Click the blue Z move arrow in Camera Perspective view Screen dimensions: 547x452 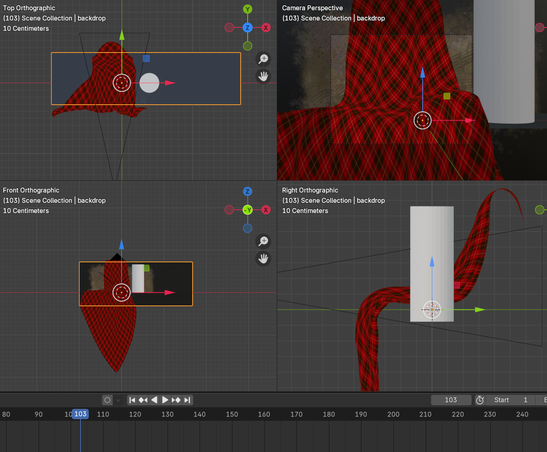[x=423, y=73]
